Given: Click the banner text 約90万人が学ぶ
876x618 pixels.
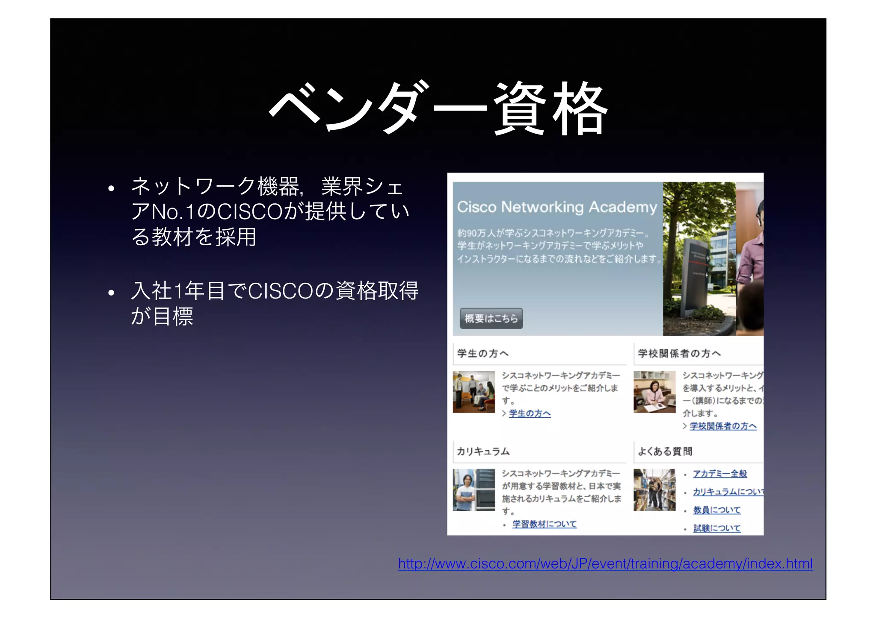Looking at the screenshot, I should pyautogui.click(x=559, y=246).
